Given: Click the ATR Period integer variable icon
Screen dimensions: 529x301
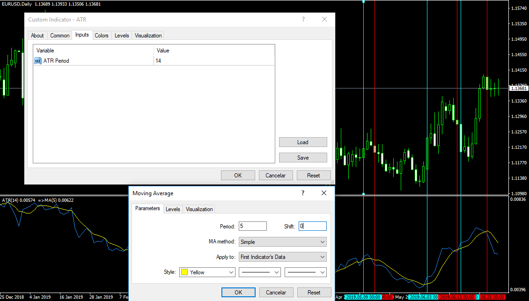Looking at the screenshot, I should tap(38, 61).
